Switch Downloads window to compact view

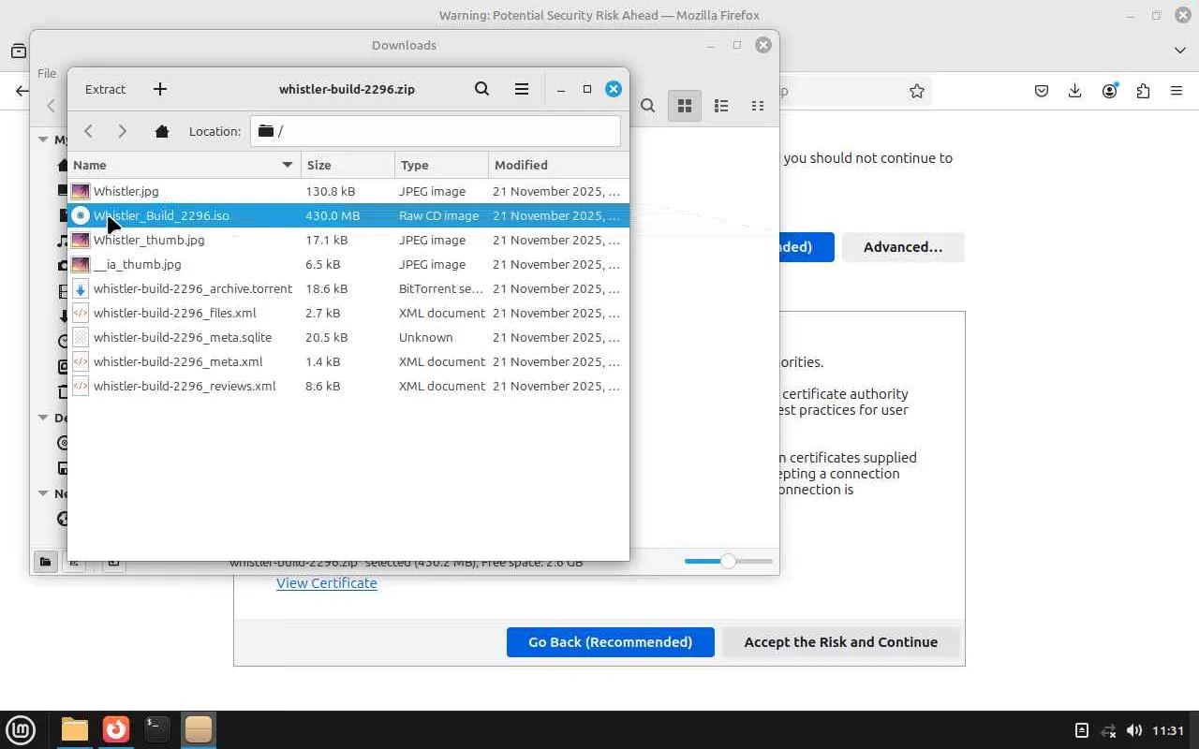coord(758,106)
